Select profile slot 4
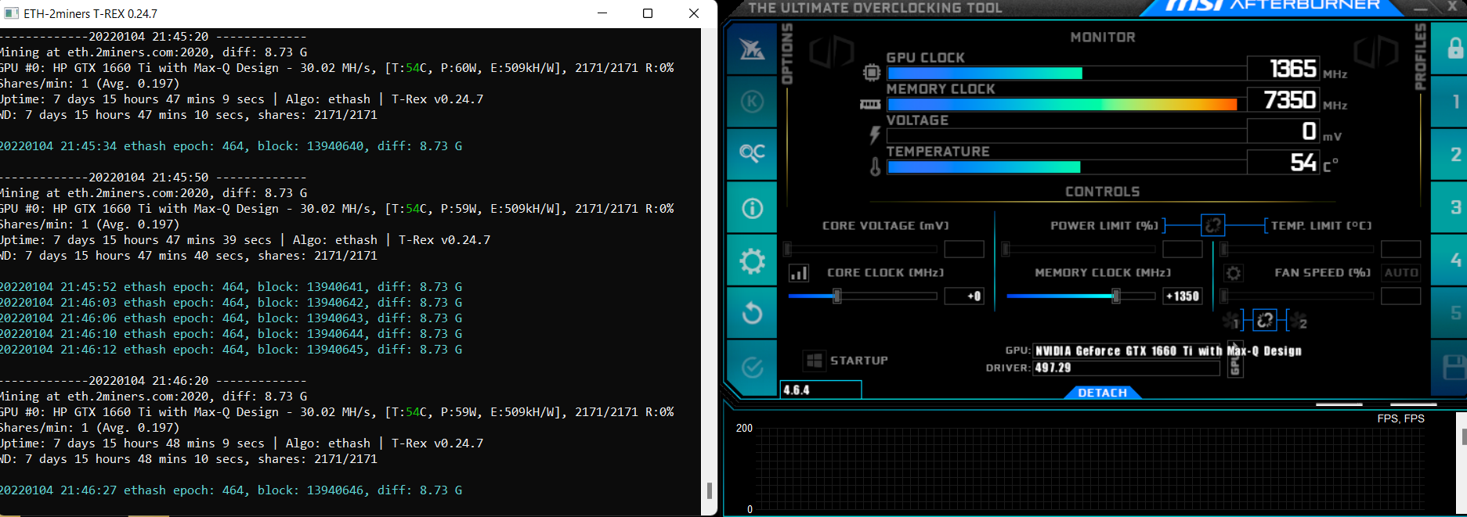Screen dimensions: 1467x517 pyautogui.click(x=1455, y=260)
